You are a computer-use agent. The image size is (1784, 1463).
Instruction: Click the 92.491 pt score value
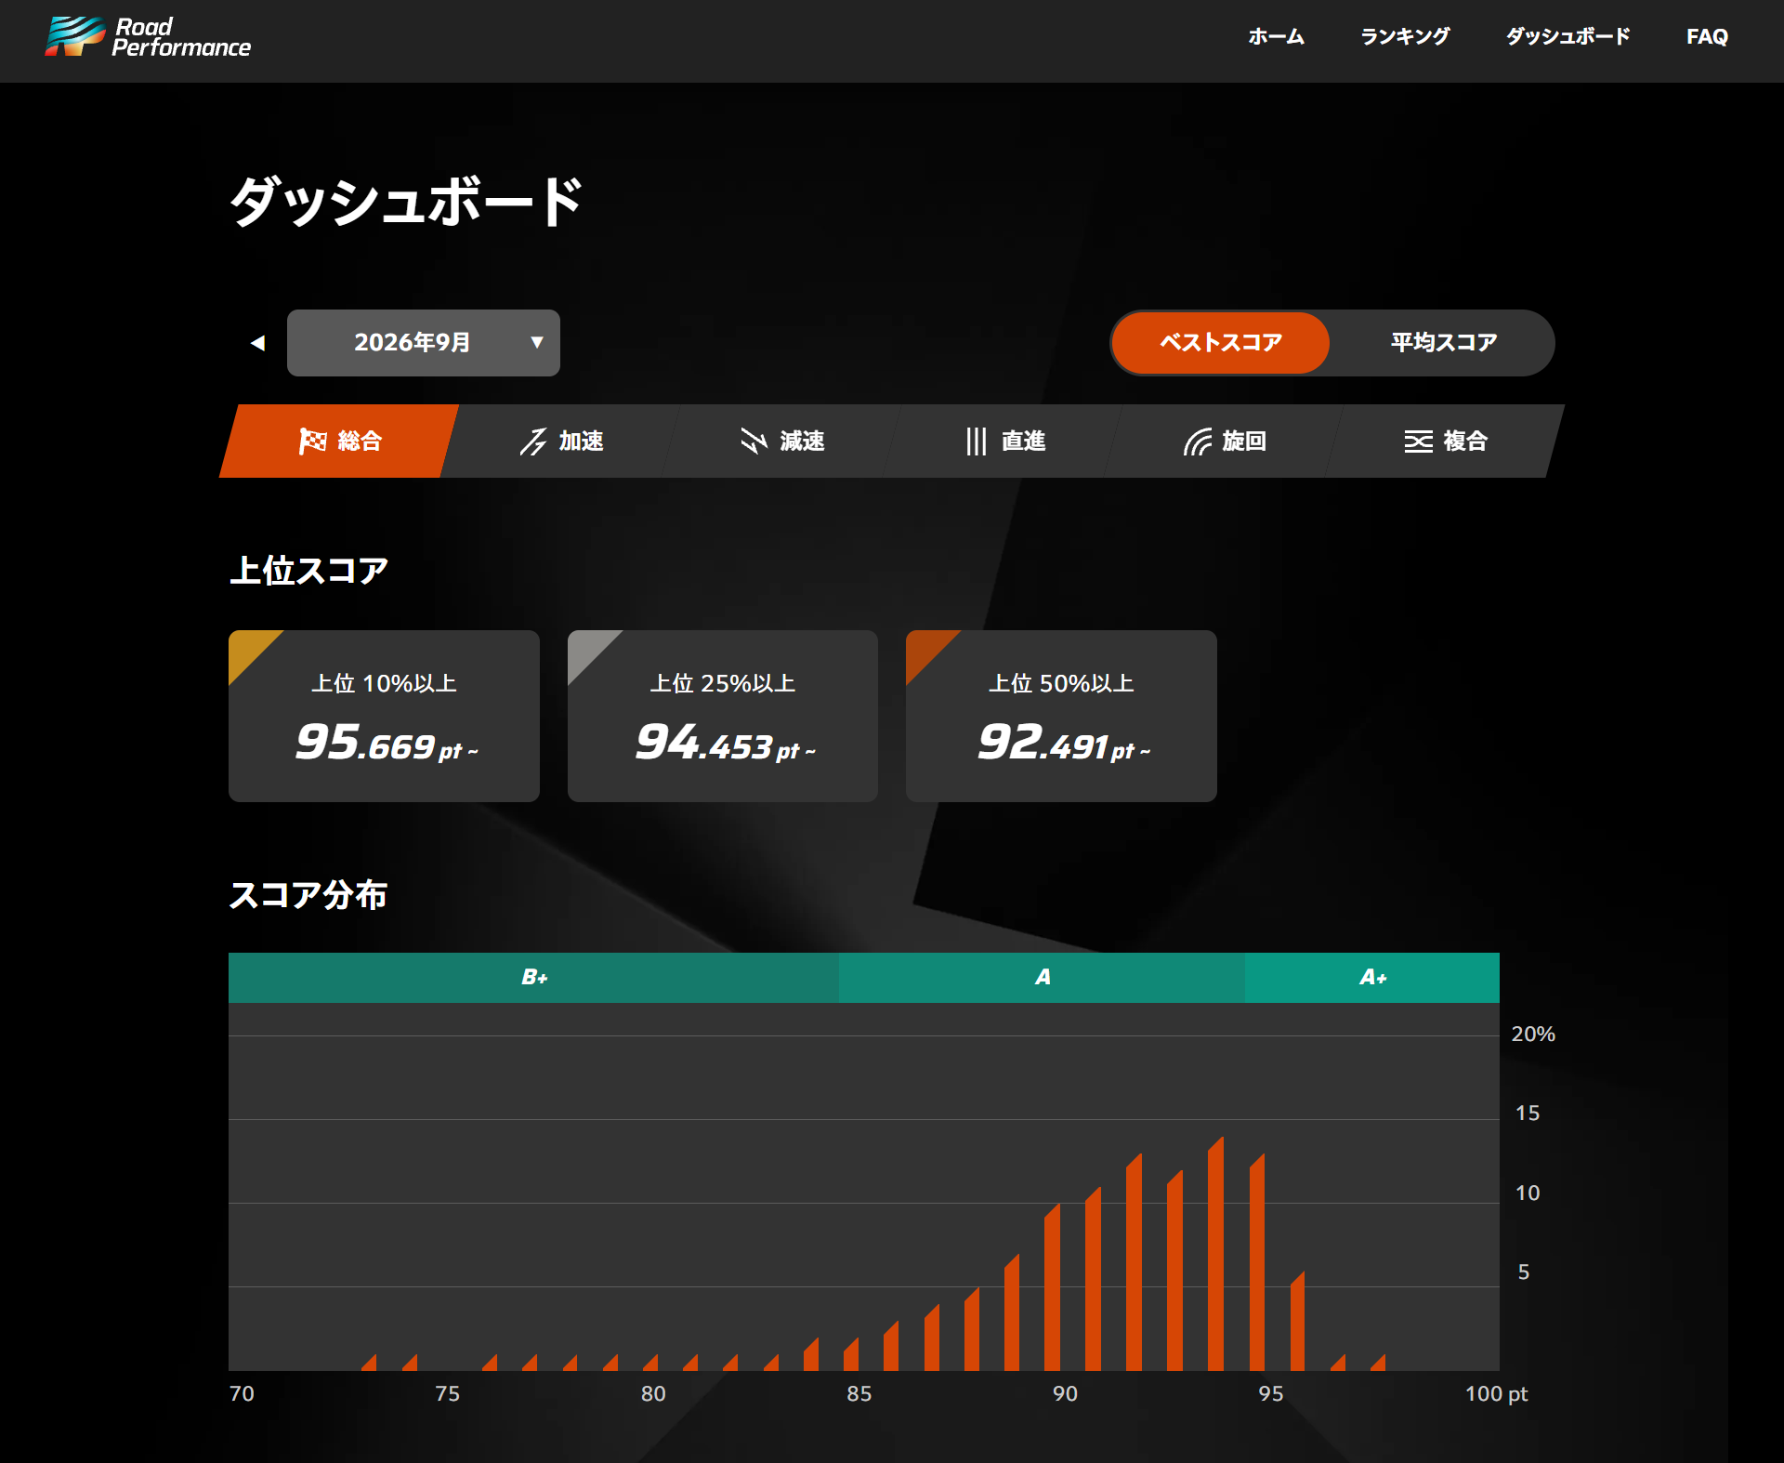tap(1064, 743)
